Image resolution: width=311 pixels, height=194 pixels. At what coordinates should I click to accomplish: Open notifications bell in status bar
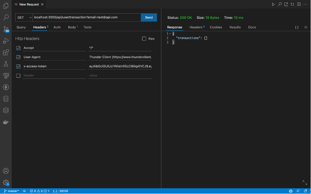click(306, 191)
